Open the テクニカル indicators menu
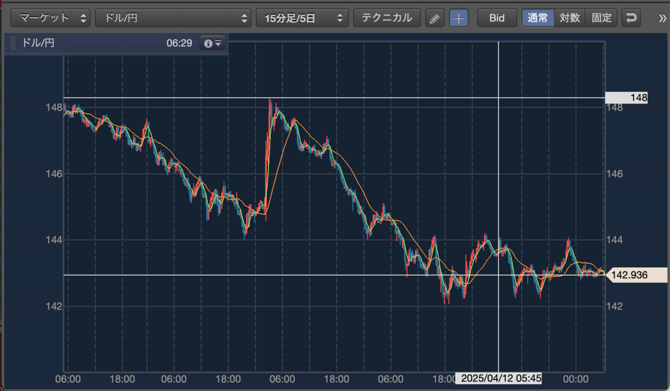Screen dimensions: 670x391 387,18
